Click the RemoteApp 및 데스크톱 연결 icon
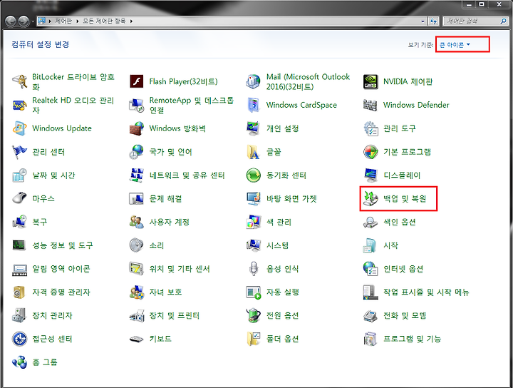This screenshot has height=388, width=513. tap(136, 105)
